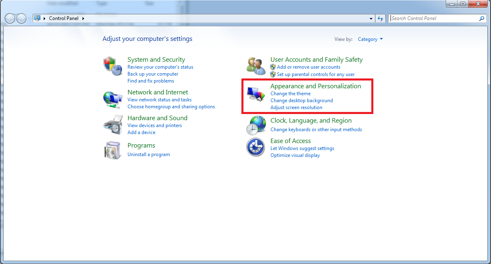Click the Clock, Language, and Region globe icon
Image resolution: width=491 pixels, height=264 pixels.
[256, 125]
